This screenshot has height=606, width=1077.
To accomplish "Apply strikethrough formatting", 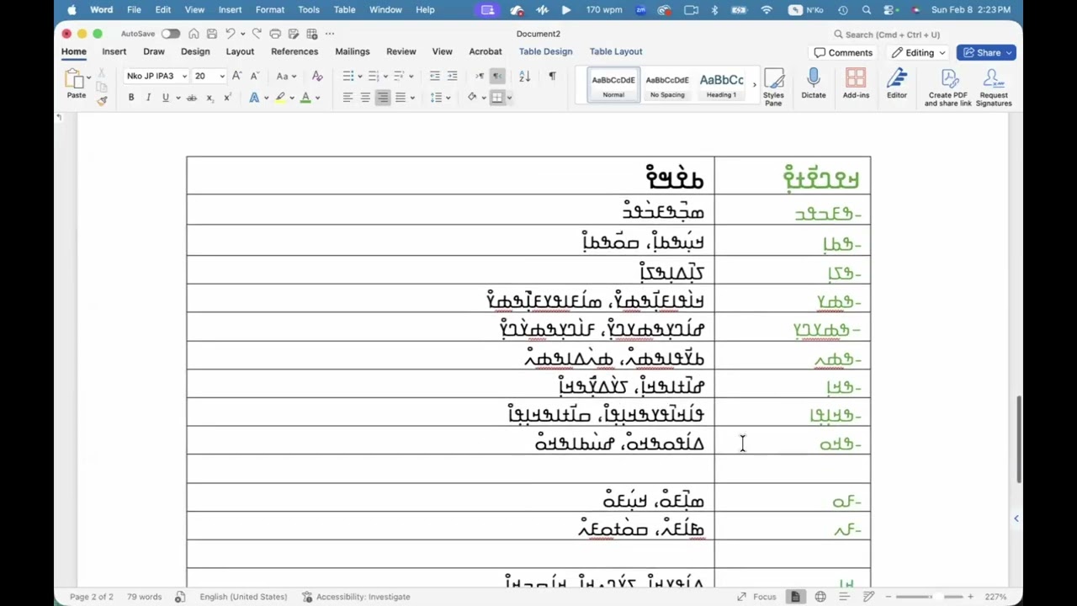I will tap(191, 98).
